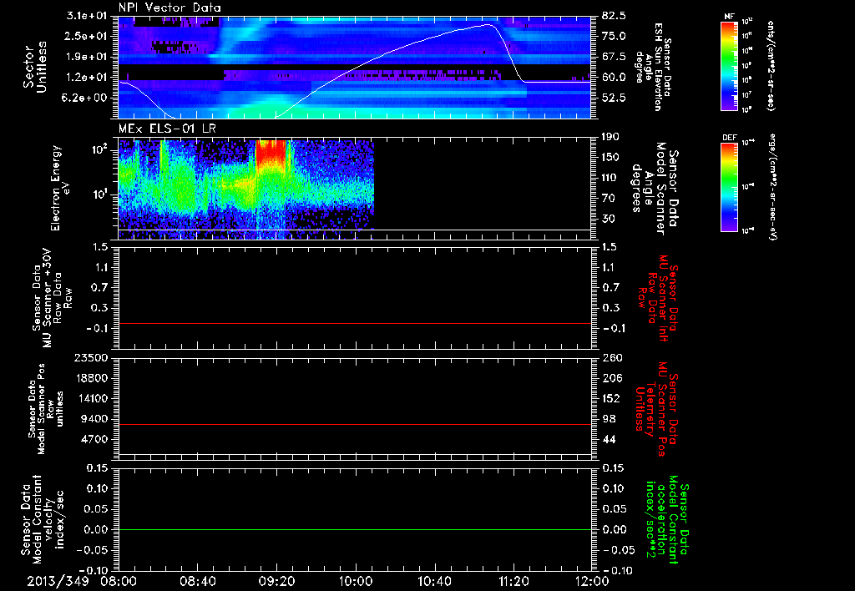The width and height of the screenshot is (855, 591).
Task: Click the 'NF' label above the color bar
Action: click(x=729, y=17)
